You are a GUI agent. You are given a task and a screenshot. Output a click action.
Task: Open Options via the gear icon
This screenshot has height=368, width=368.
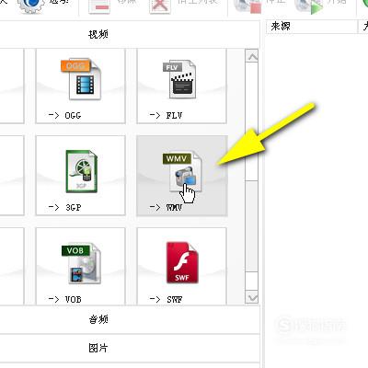click(31, 6)
